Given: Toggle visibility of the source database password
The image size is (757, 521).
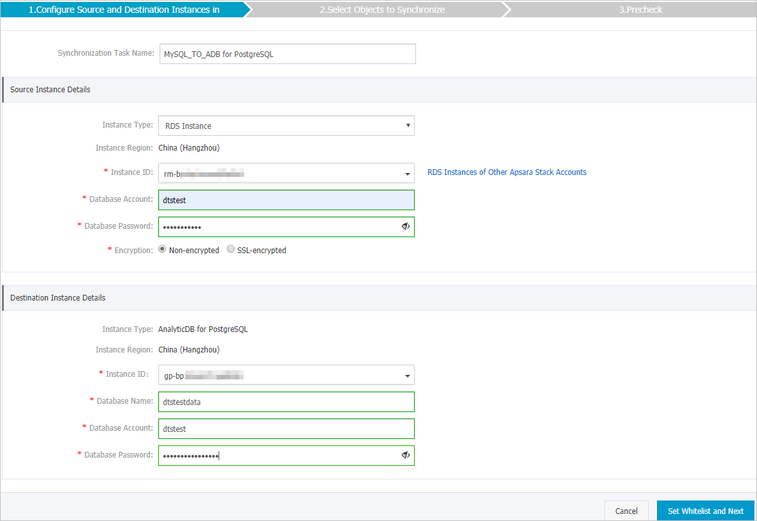Looking at the screenshot, I should tap(405, 226).
